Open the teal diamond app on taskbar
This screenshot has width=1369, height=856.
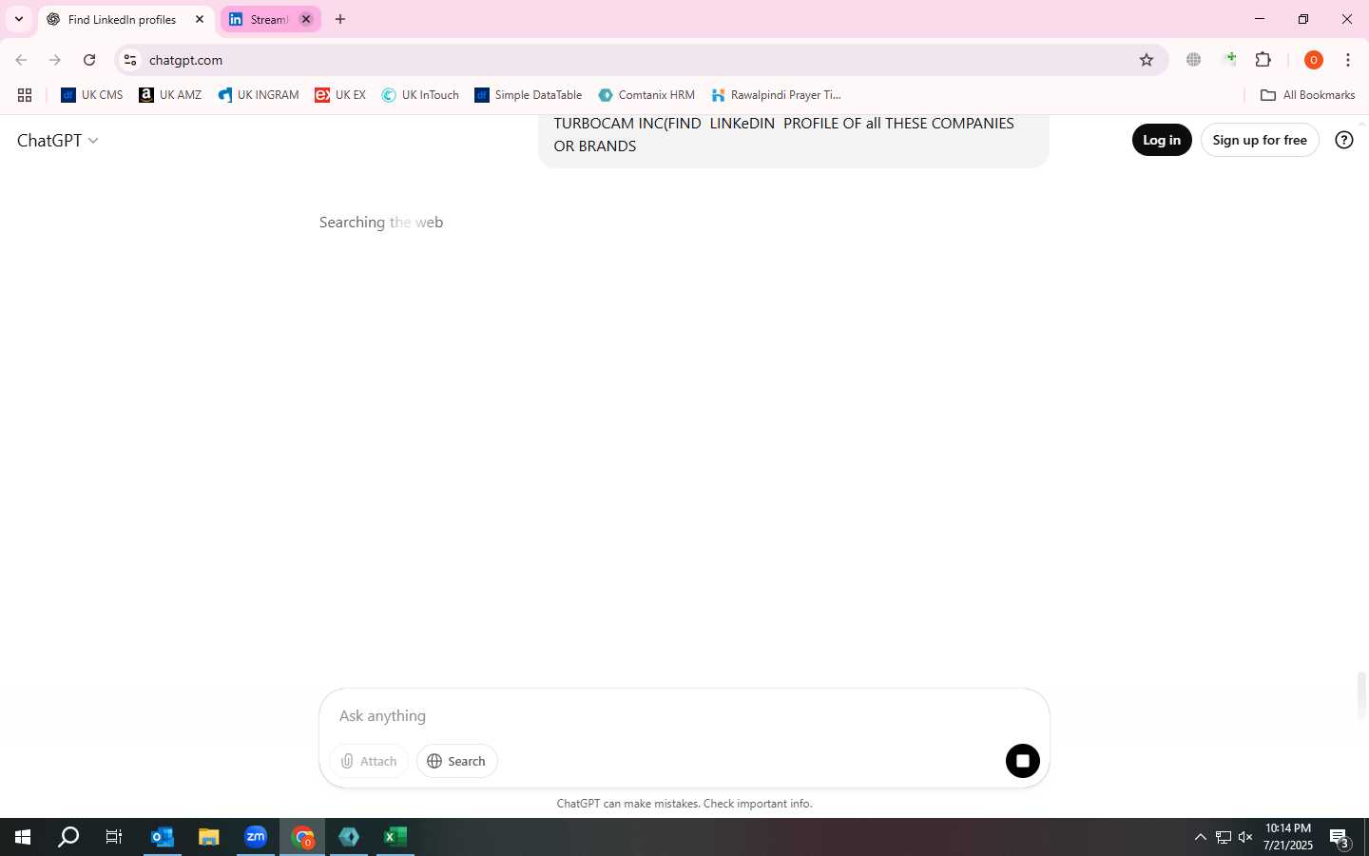pos(349,837)
